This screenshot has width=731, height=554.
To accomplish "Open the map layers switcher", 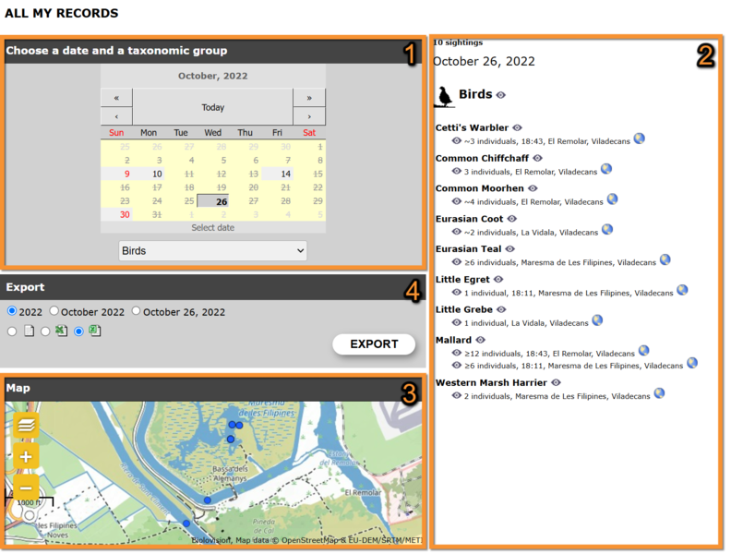I will 26,425.
